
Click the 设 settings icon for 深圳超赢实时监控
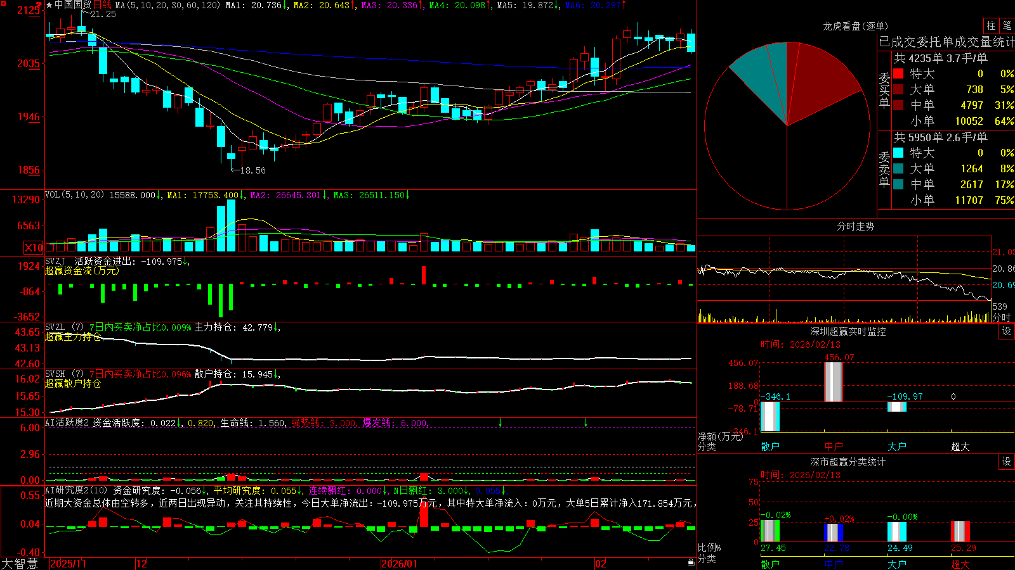pos(1007,331)
